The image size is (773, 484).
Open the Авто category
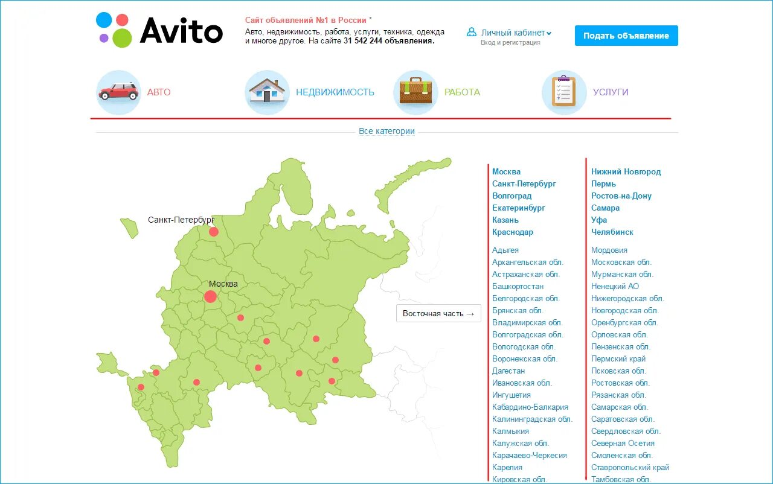159,92
